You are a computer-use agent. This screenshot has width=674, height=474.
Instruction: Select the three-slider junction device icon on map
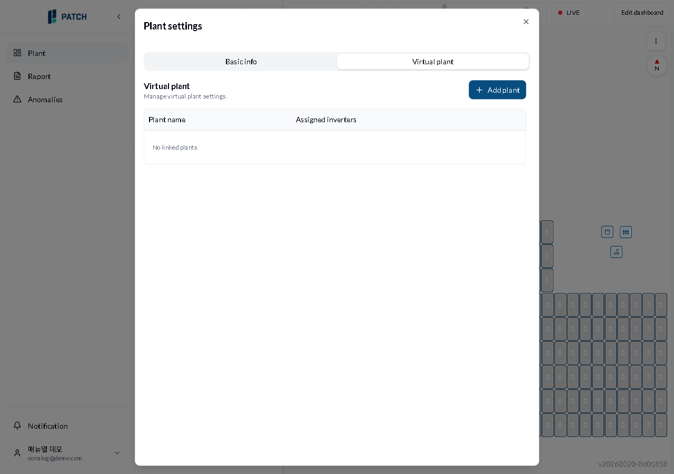coord(626,232)
